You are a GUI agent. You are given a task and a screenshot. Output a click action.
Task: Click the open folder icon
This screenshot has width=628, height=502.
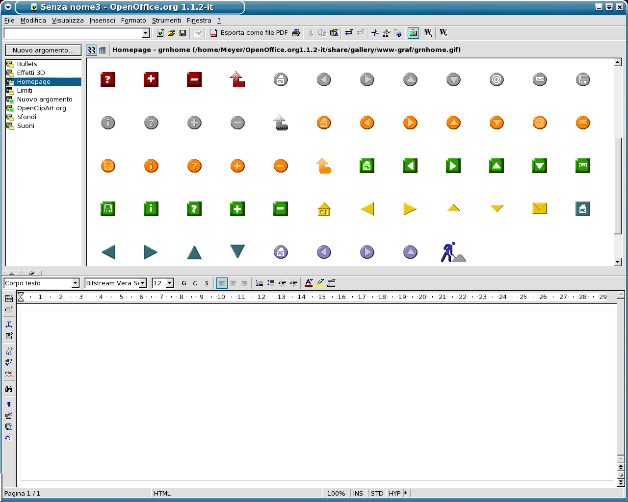click(x=171, y=33)
